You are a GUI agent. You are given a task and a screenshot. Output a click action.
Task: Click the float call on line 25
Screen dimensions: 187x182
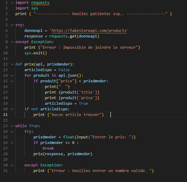[x=69, y=137]
